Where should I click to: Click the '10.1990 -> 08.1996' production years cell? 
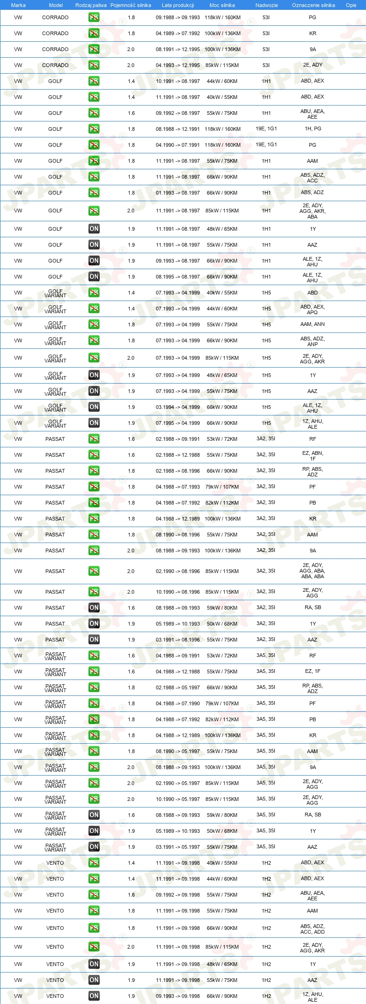[178, 592]
